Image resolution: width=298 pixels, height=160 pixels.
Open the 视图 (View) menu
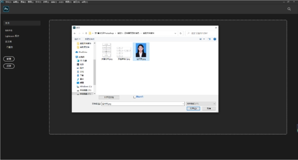68,2
